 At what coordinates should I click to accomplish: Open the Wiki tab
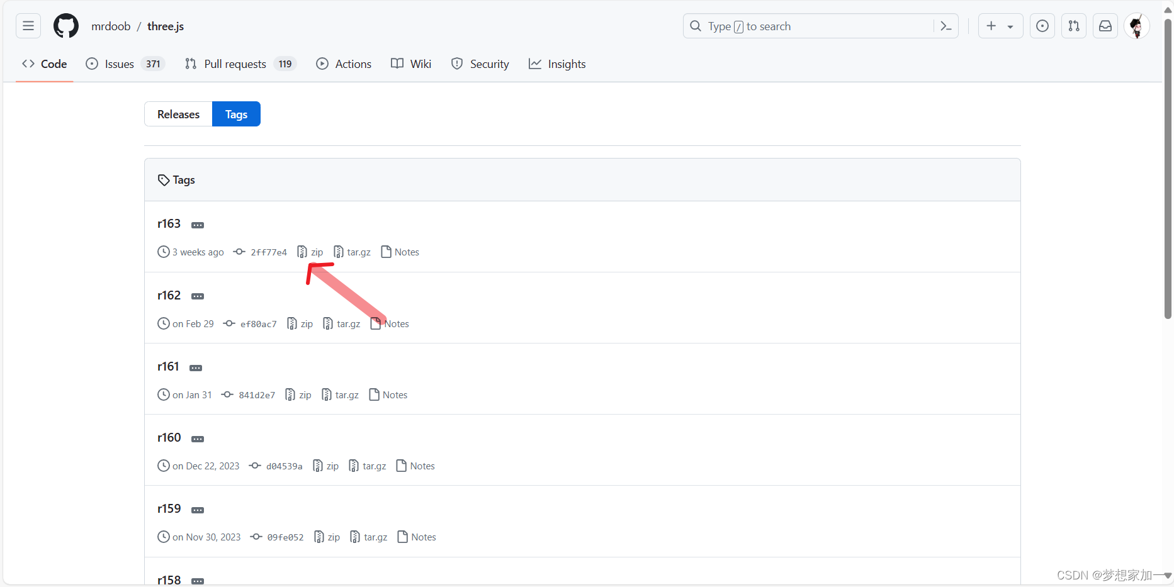pos(411,64)
